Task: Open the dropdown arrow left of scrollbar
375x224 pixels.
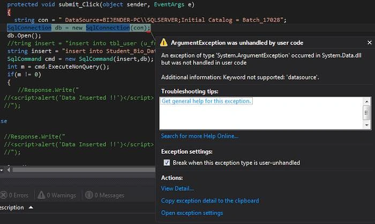Action: tap(2, 170)
